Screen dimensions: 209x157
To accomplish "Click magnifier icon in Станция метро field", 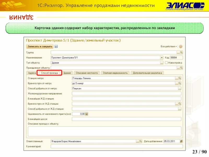I will click(x=179, y=78).
